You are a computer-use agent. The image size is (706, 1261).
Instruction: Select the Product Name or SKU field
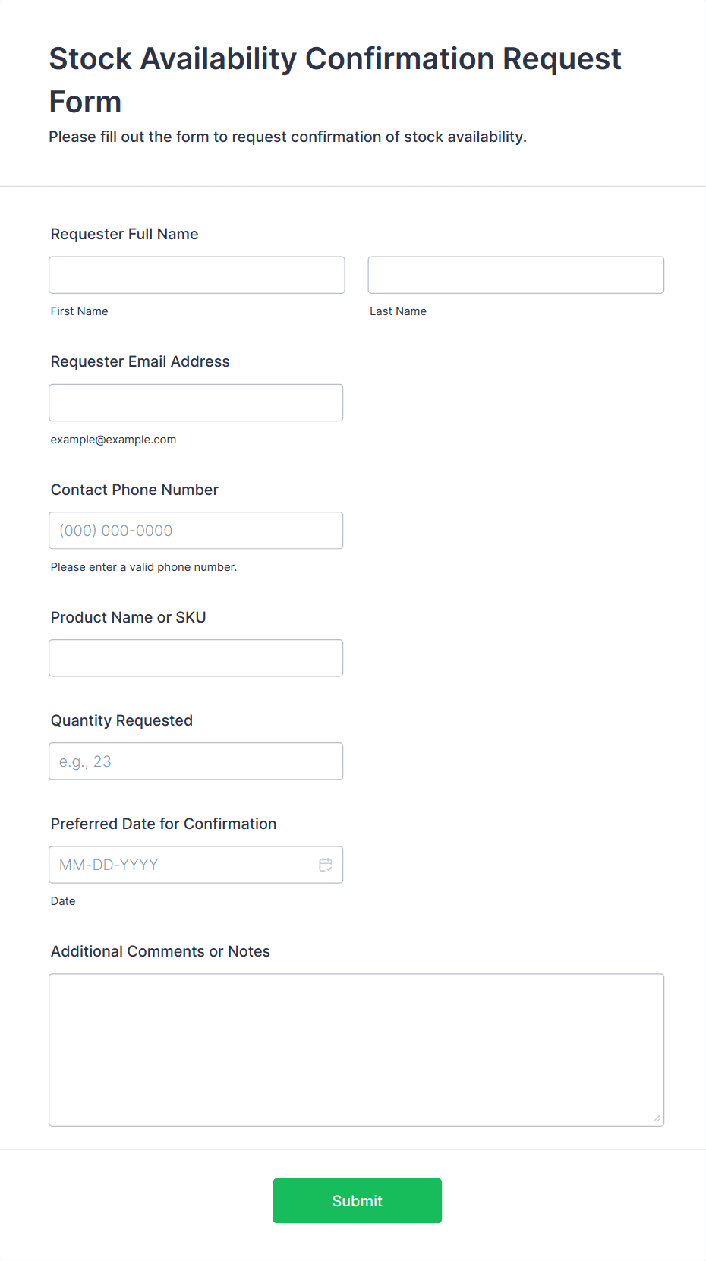point(196,658)
